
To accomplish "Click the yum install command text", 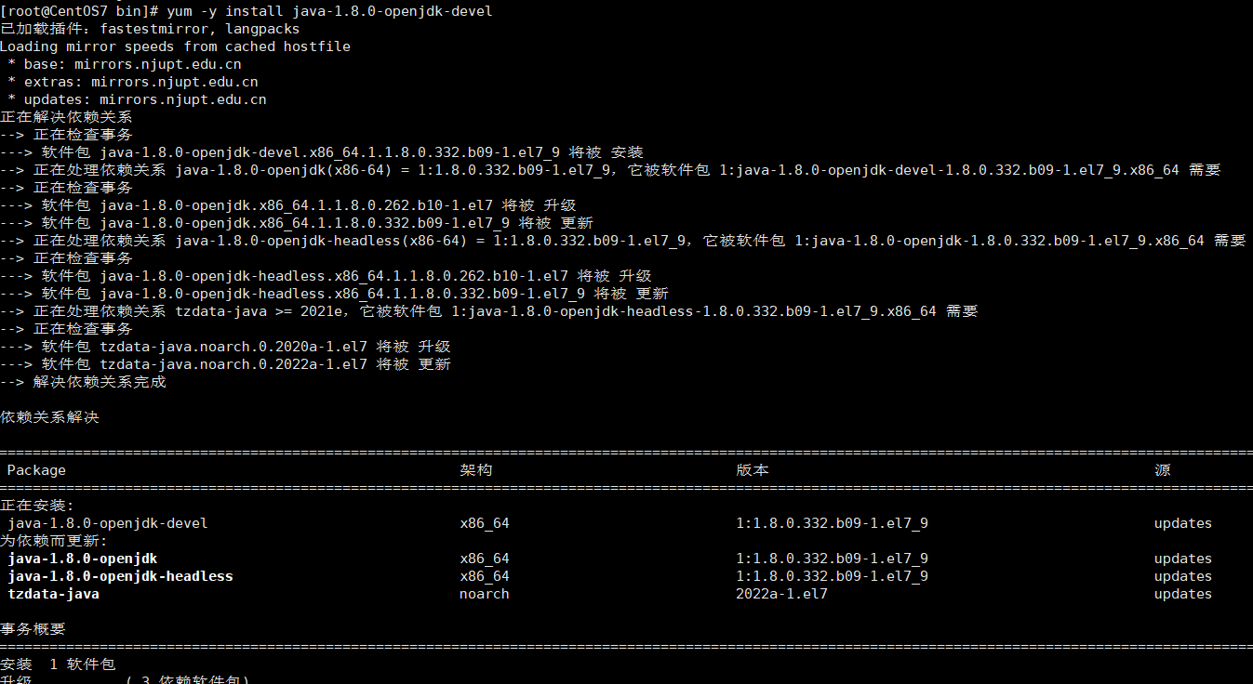I will pos(329,11).
